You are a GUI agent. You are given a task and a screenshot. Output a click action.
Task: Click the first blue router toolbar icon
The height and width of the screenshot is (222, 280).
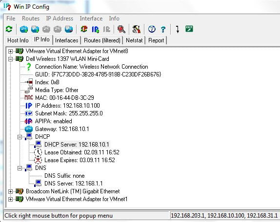tap(24, 29)
